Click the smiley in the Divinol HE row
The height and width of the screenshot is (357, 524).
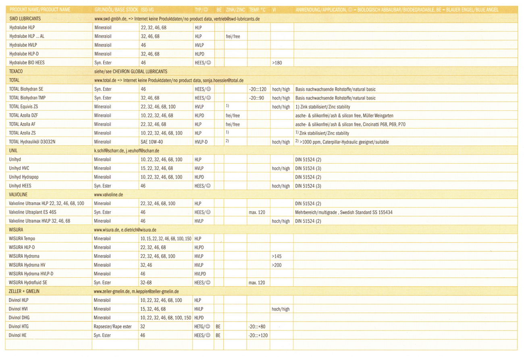[x=208, y=335]
